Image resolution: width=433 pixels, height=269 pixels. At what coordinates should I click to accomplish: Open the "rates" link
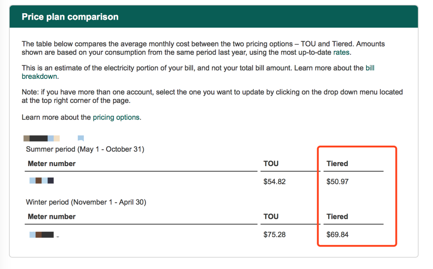[341, 52]
